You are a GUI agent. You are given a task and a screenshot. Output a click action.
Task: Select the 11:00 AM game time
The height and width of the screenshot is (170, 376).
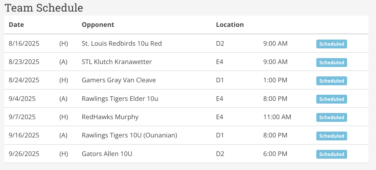[277, 117]
